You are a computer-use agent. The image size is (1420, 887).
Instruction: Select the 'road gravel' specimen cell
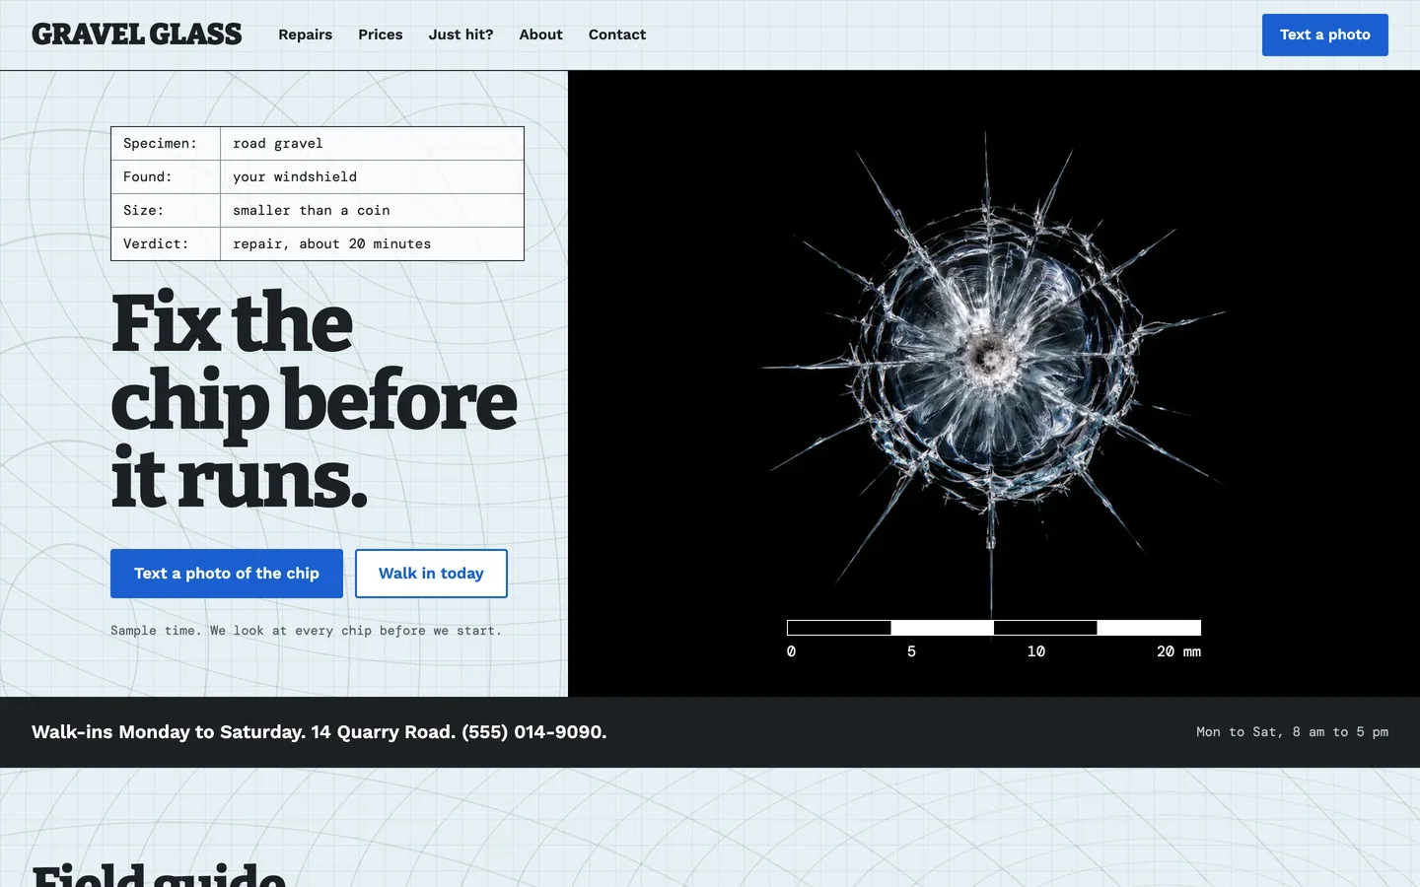coord(372,144)
